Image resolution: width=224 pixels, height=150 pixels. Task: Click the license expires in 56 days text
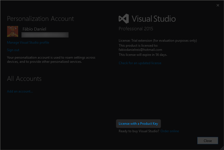143,55
